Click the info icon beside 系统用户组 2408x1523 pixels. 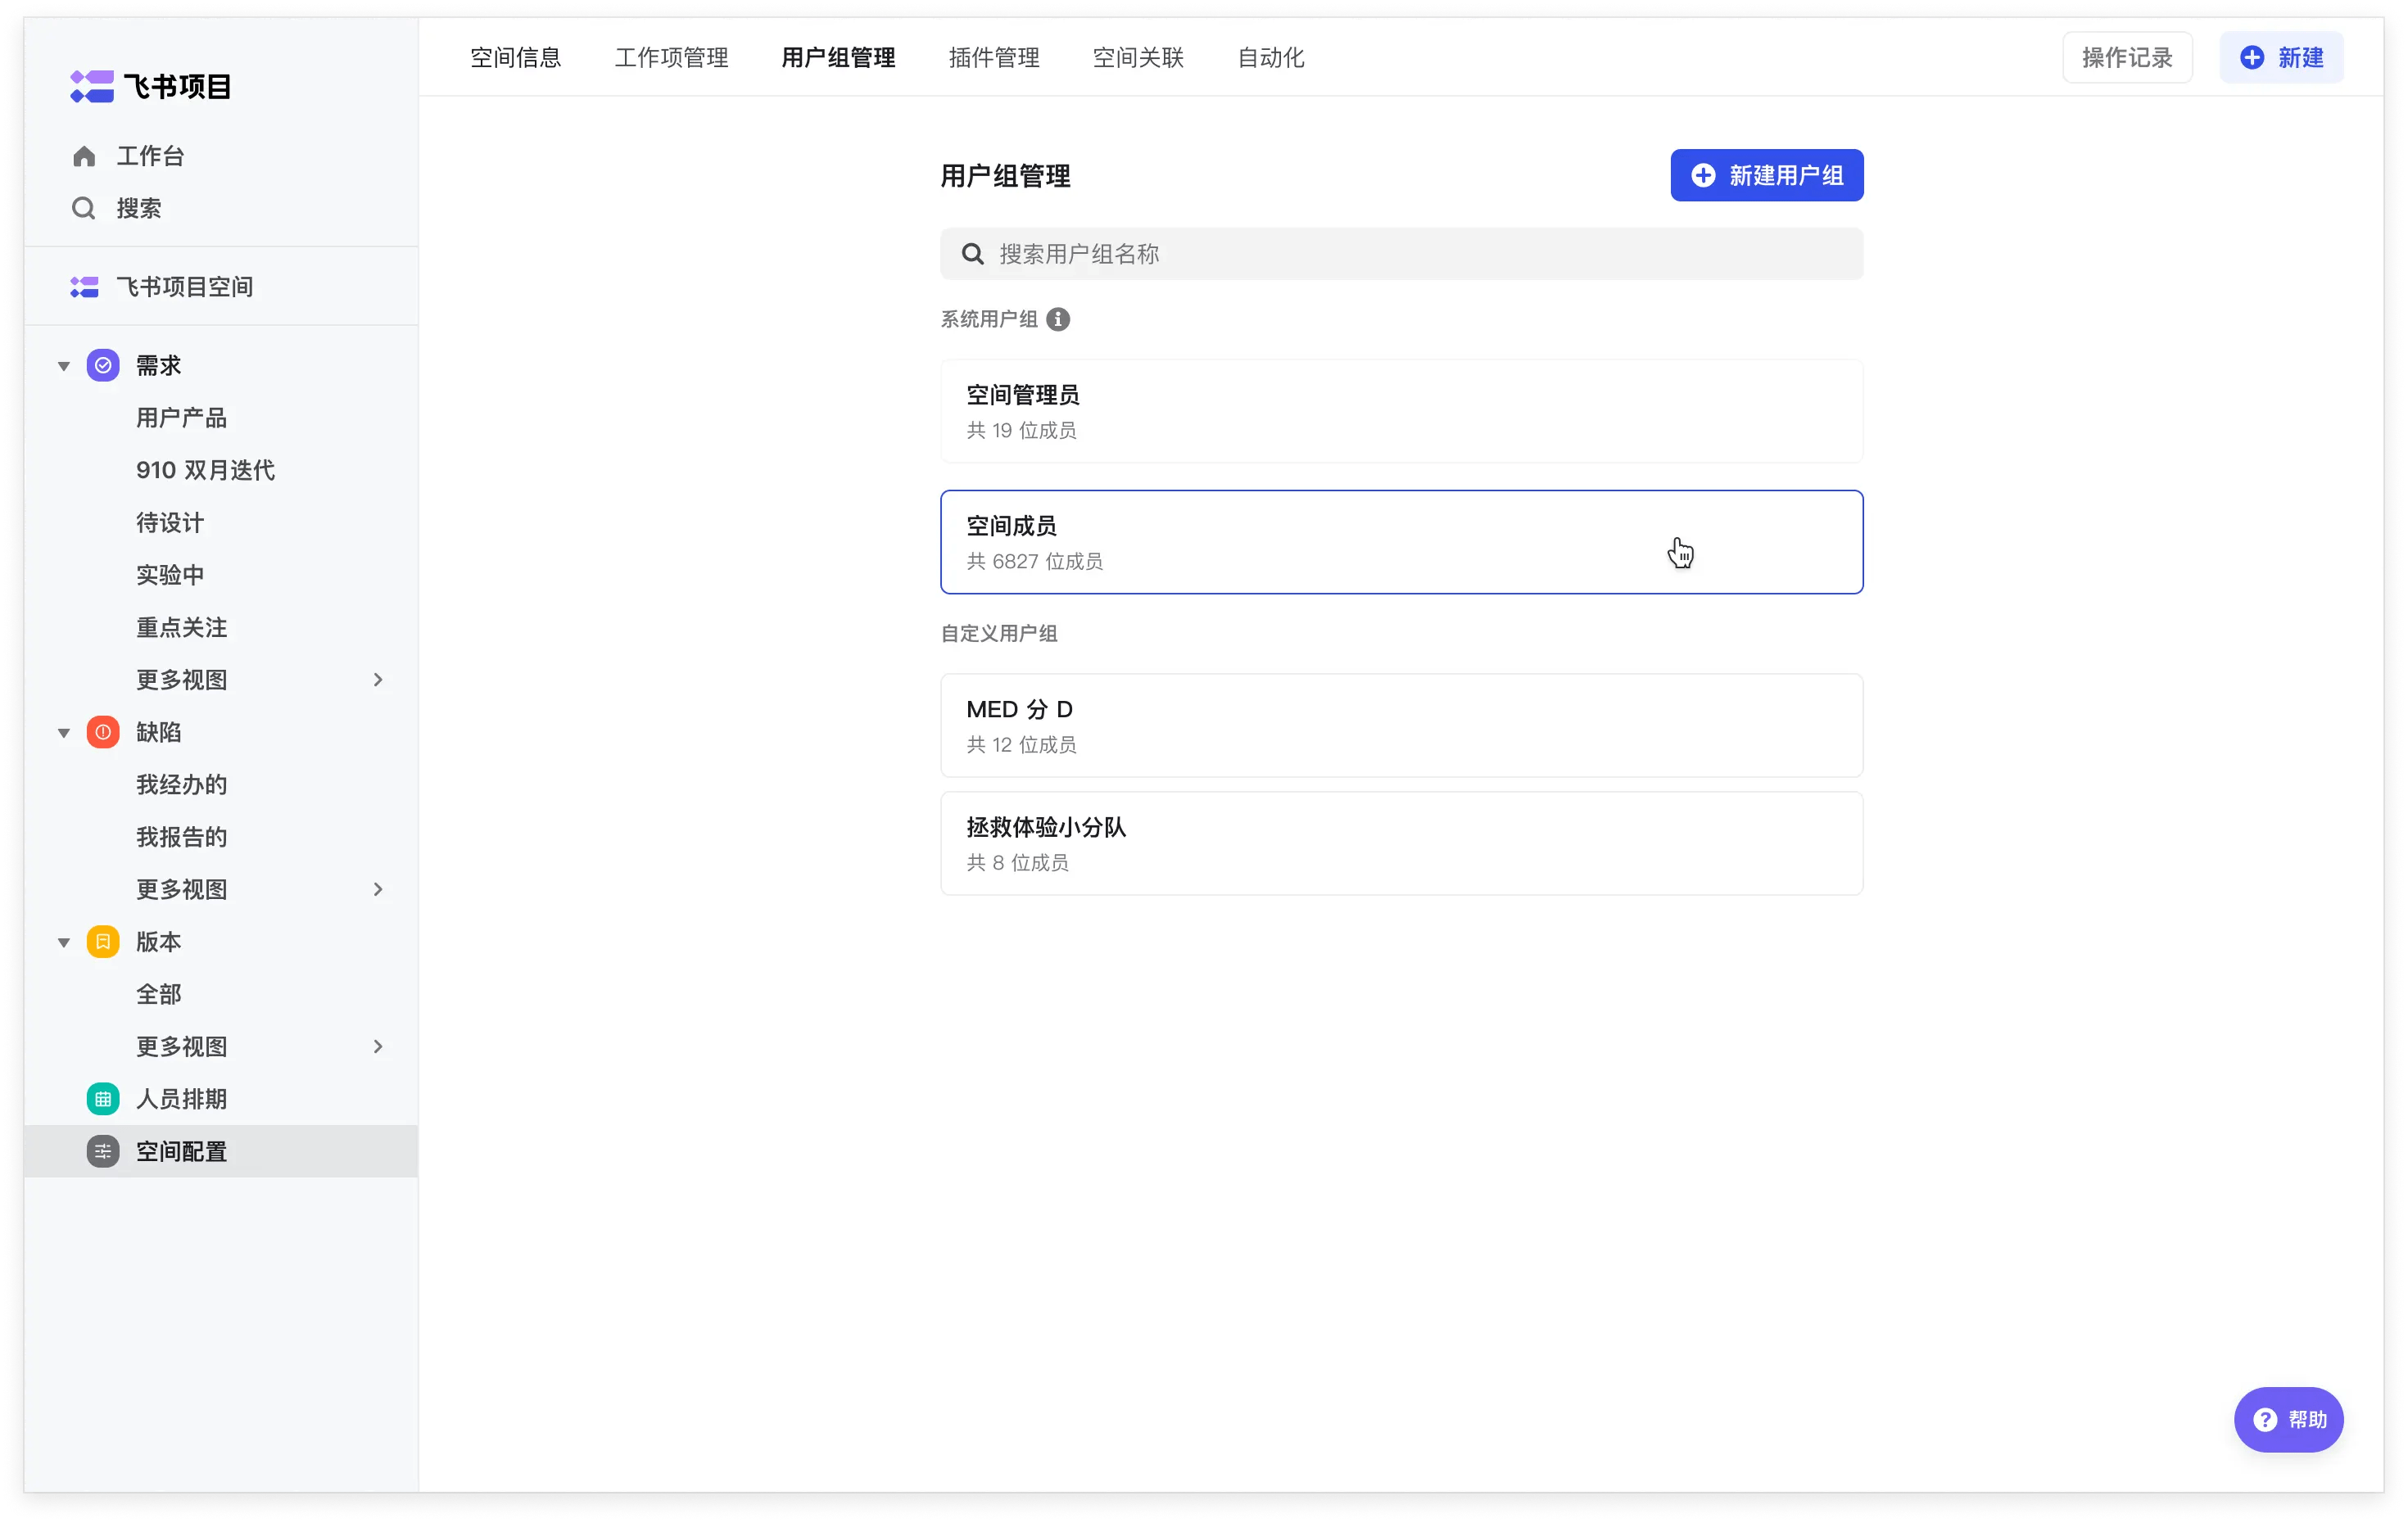pos(1058,319)
